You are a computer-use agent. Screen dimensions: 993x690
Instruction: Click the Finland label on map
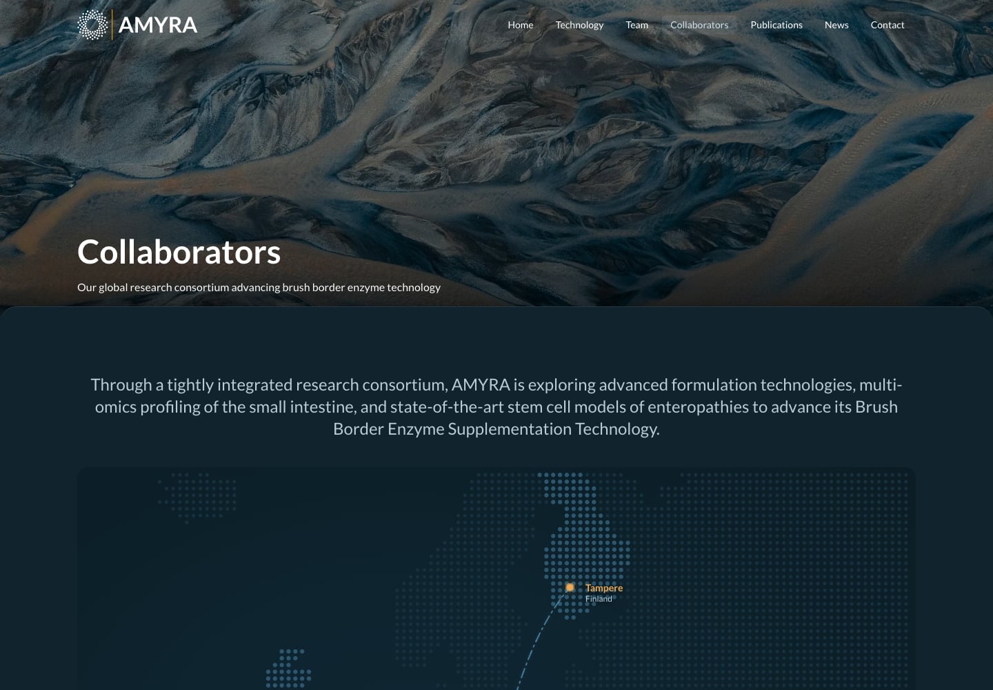coord(599,599)
